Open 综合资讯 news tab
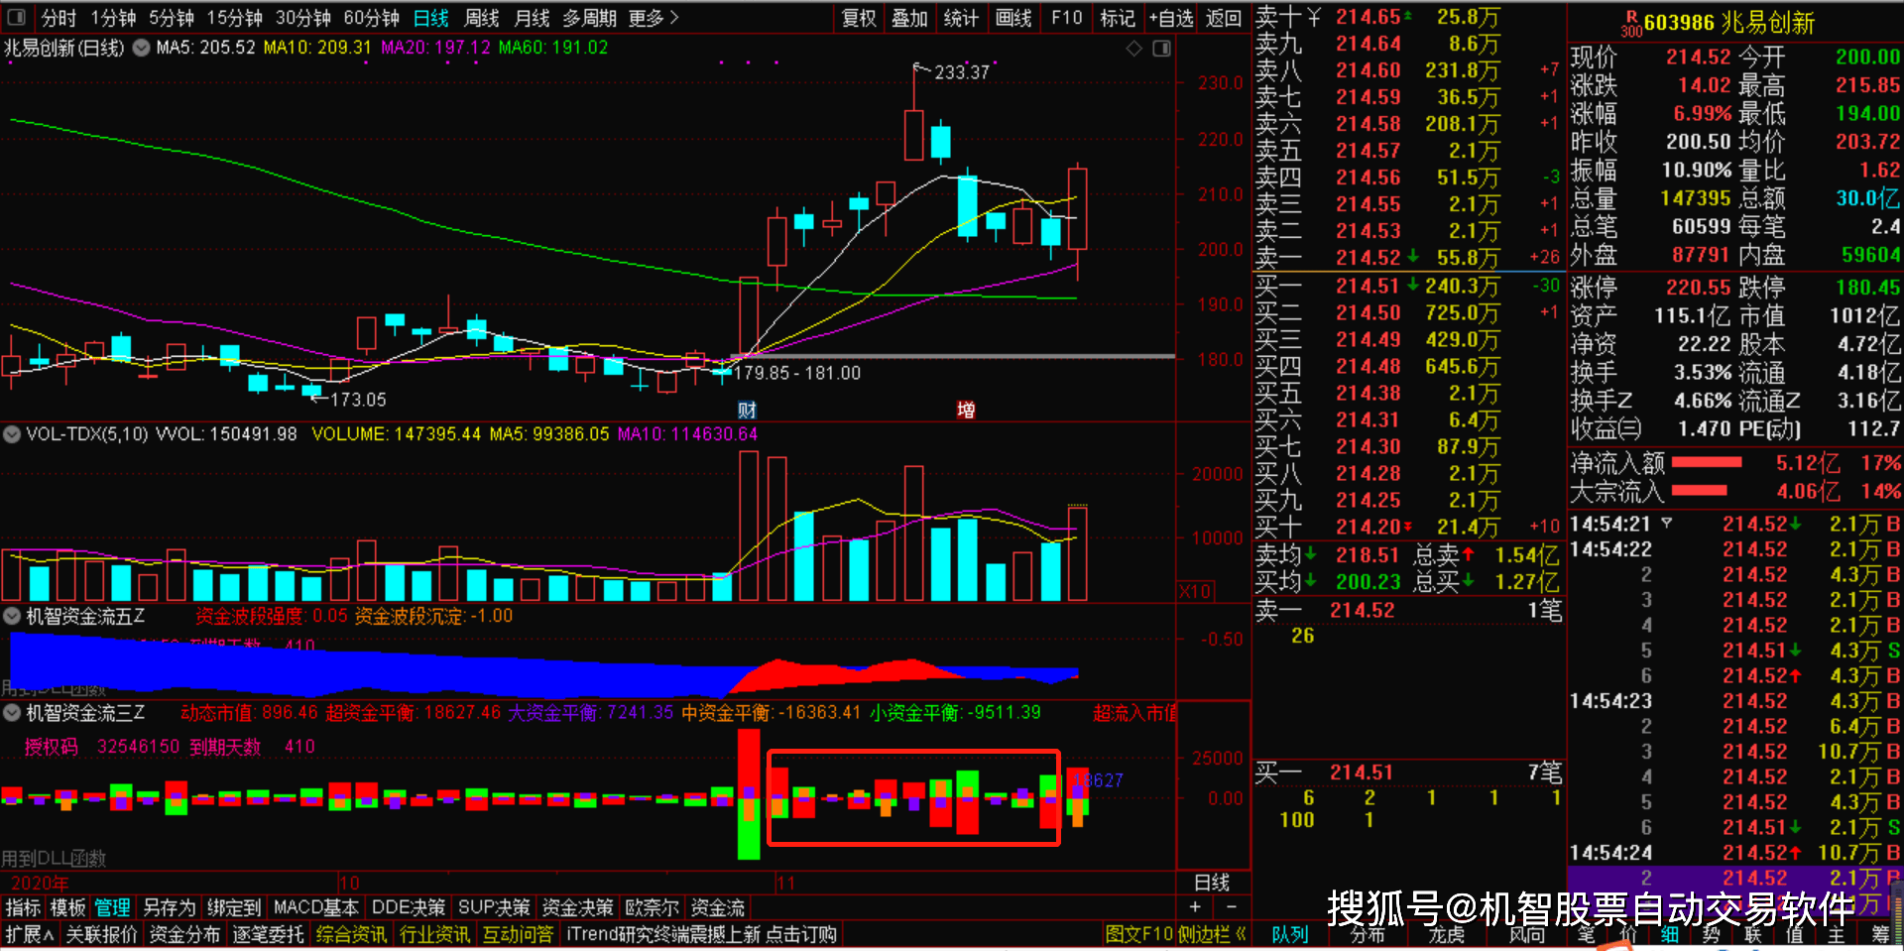 351,934
